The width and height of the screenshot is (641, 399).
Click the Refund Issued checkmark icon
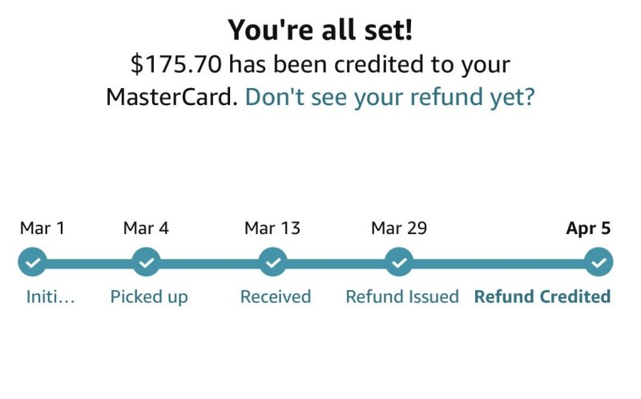(398, 262)
